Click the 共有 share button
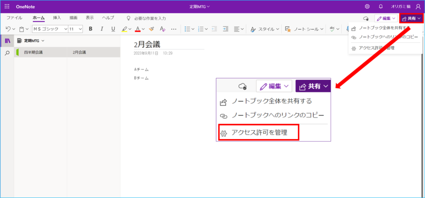425x198 pixels. 411,19
